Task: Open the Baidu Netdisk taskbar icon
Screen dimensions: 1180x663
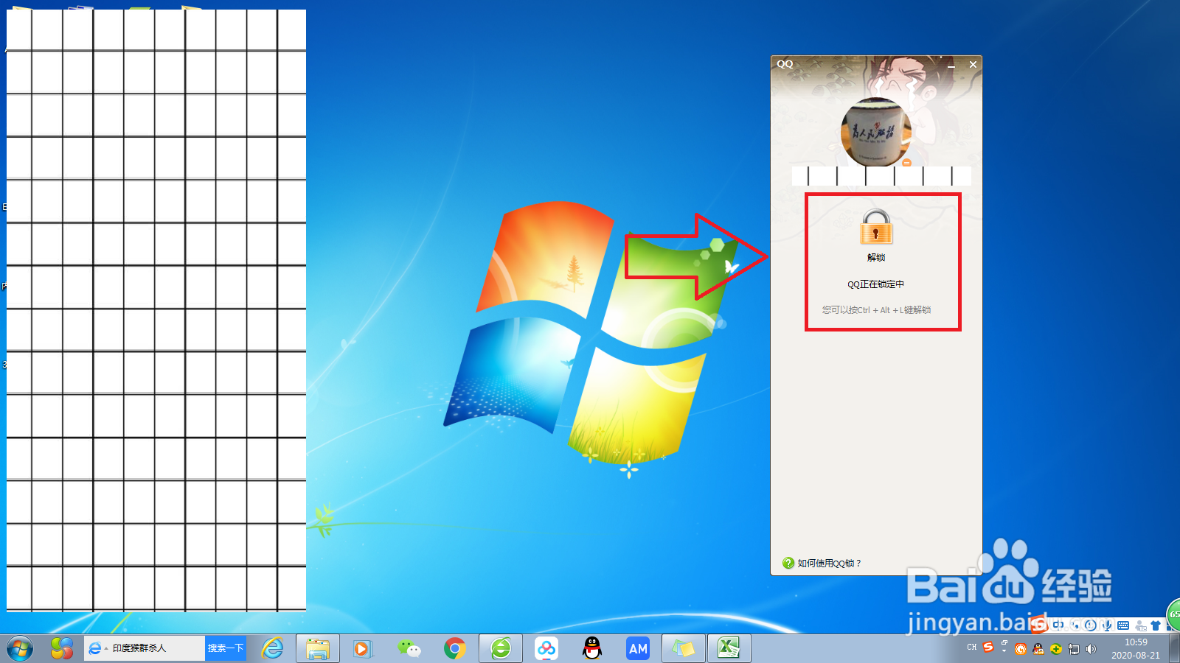Action: [x=546, y=648]
